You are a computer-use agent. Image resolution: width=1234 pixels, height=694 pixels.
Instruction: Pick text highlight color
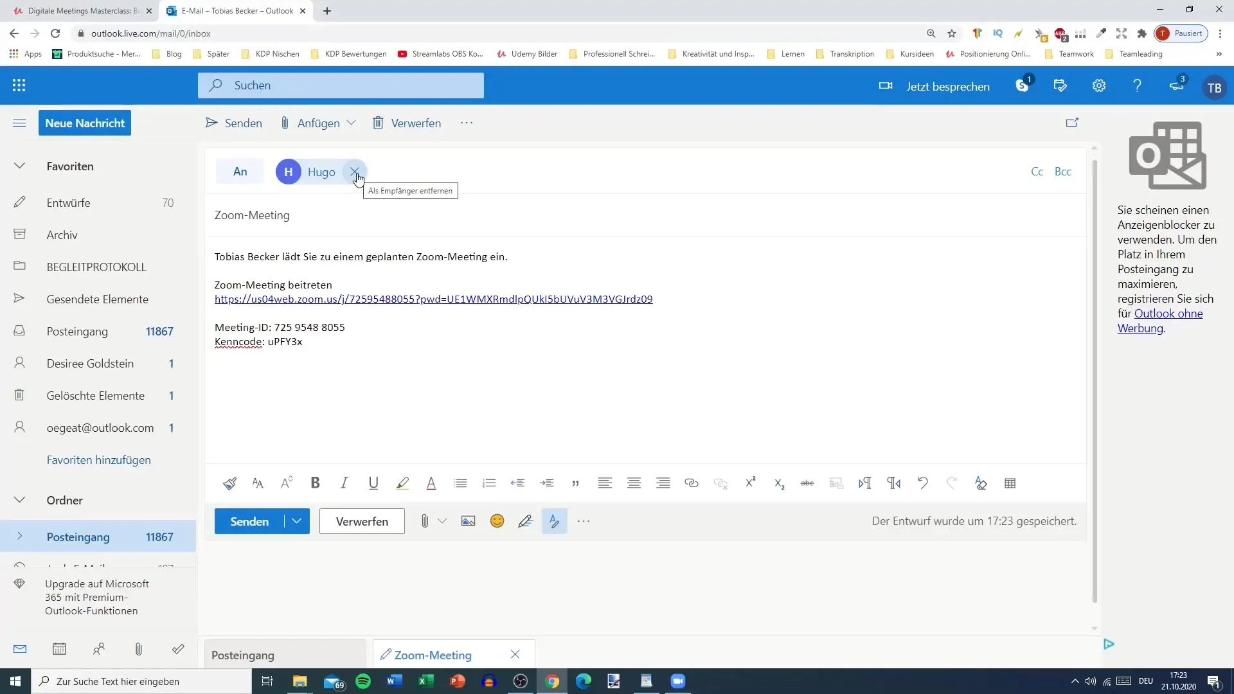(x=402, y=483)
